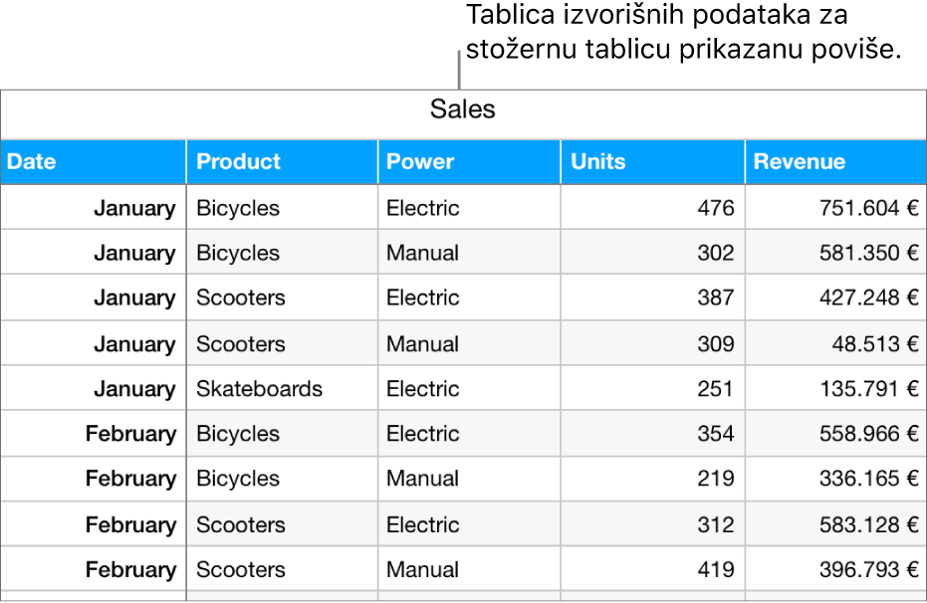Click the Sales table title

[463, 109]
